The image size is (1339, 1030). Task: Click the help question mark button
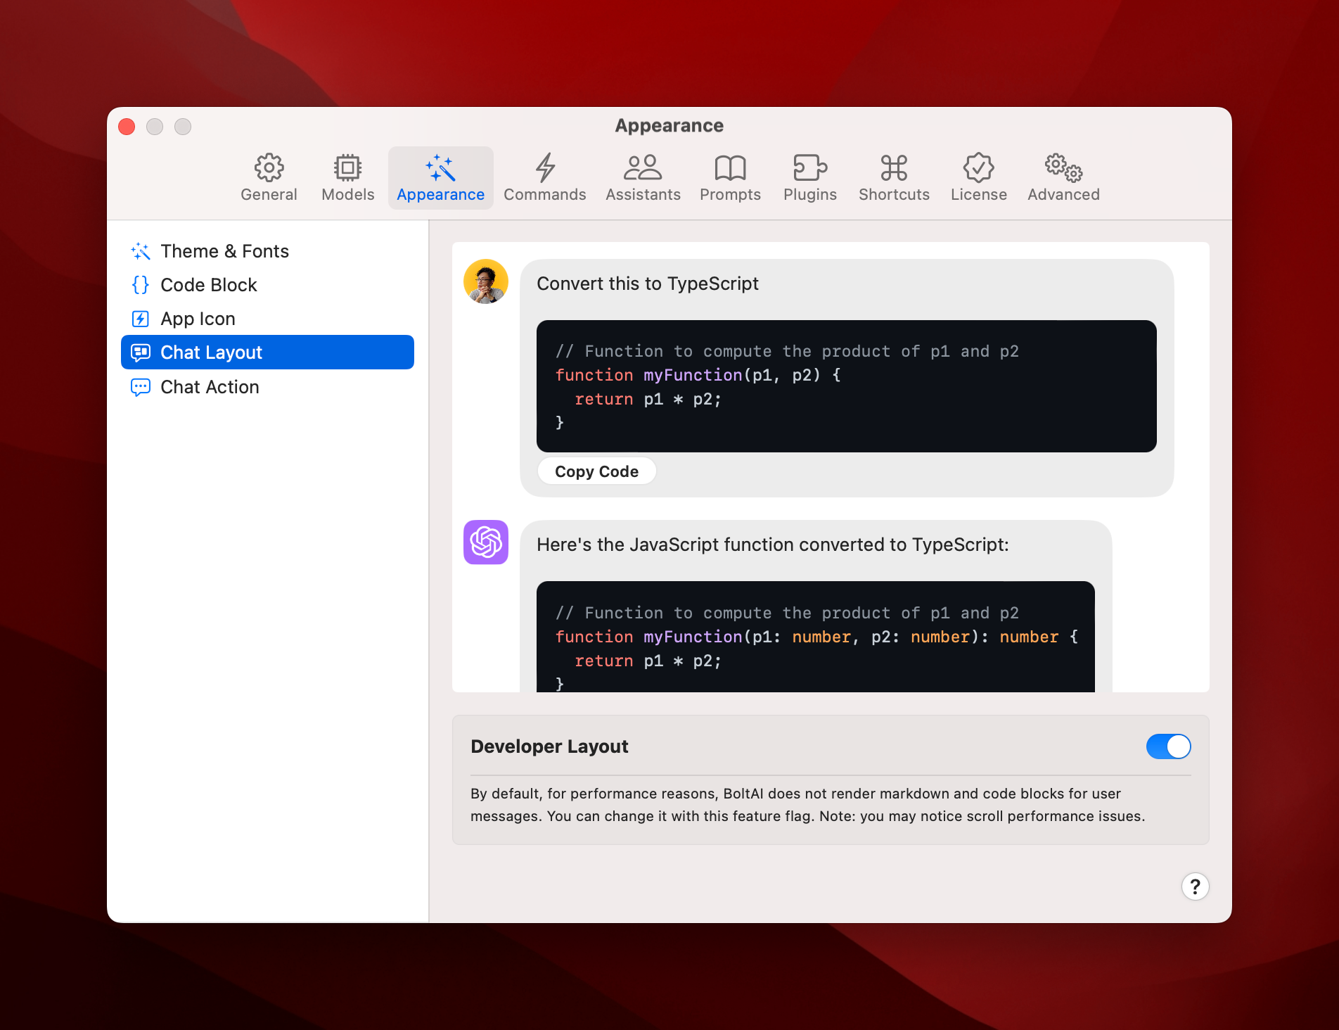coord(1195,886)
